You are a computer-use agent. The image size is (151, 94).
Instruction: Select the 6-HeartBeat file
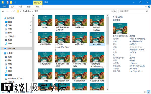click(80, 59)
